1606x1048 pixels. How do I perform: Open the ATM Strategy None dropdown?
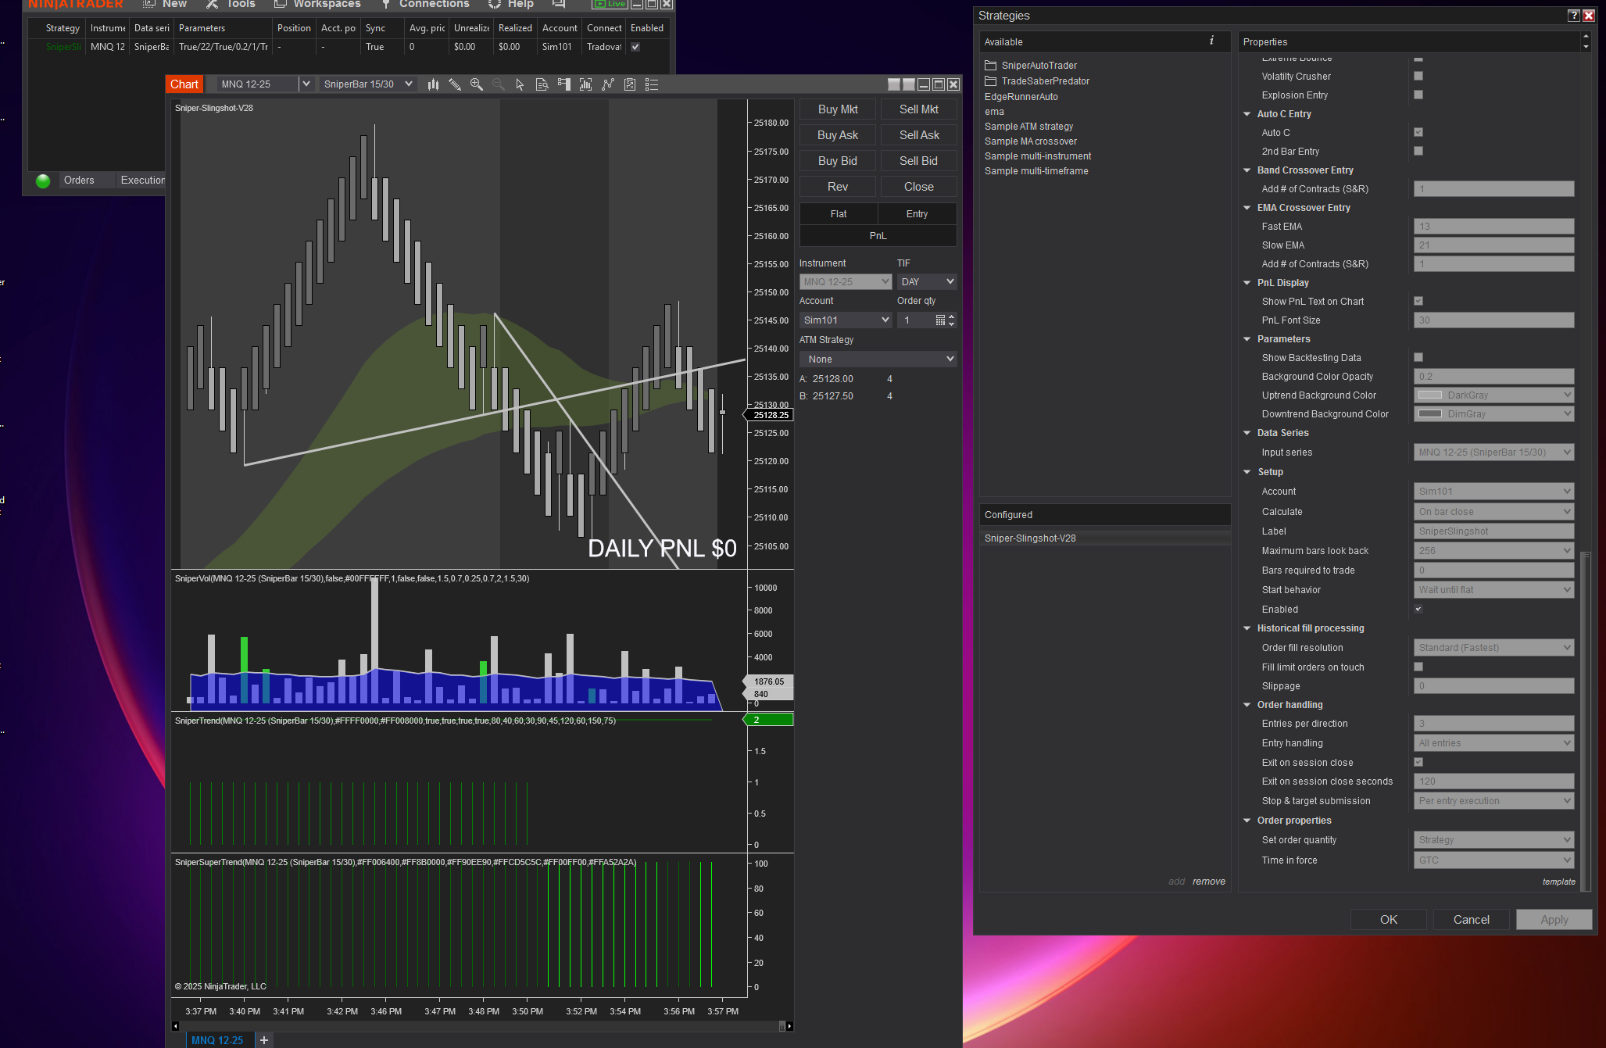[878, 359]
